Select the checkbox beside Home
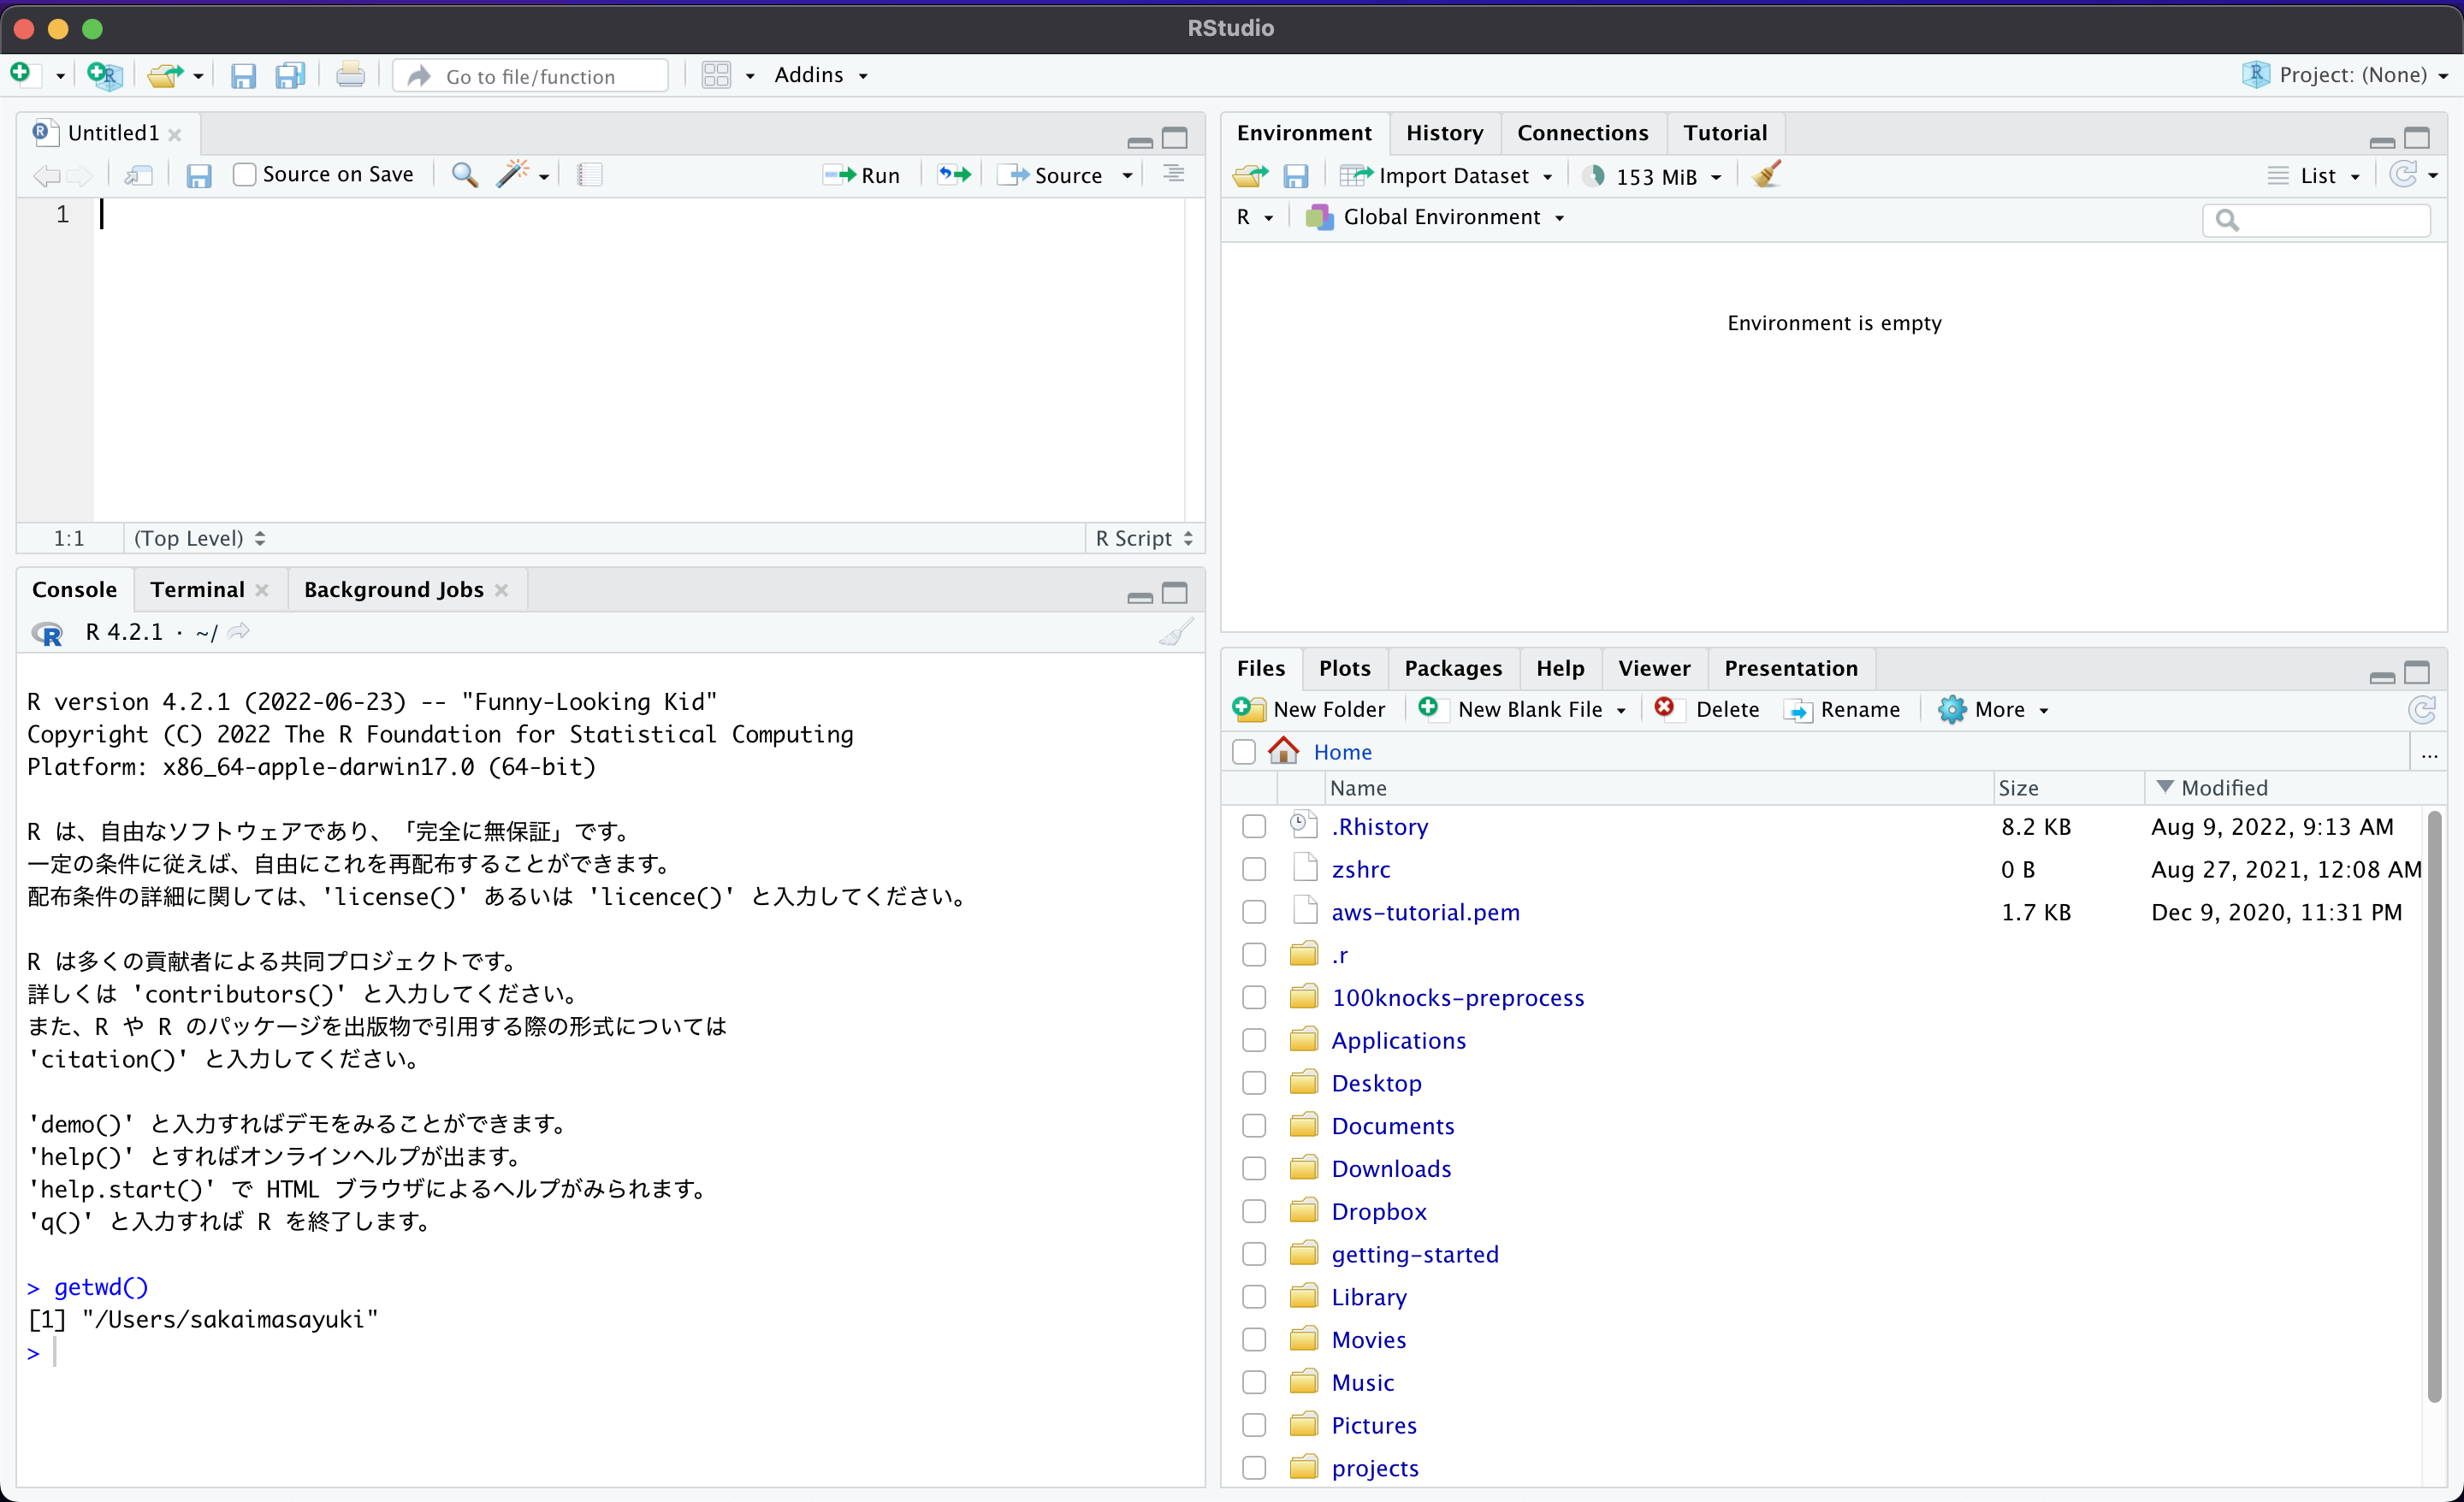Screen dimensions: 2464x1502 click(1242, 752)
